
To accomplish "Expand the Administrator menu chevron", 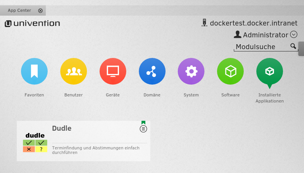I will point(294,35).
